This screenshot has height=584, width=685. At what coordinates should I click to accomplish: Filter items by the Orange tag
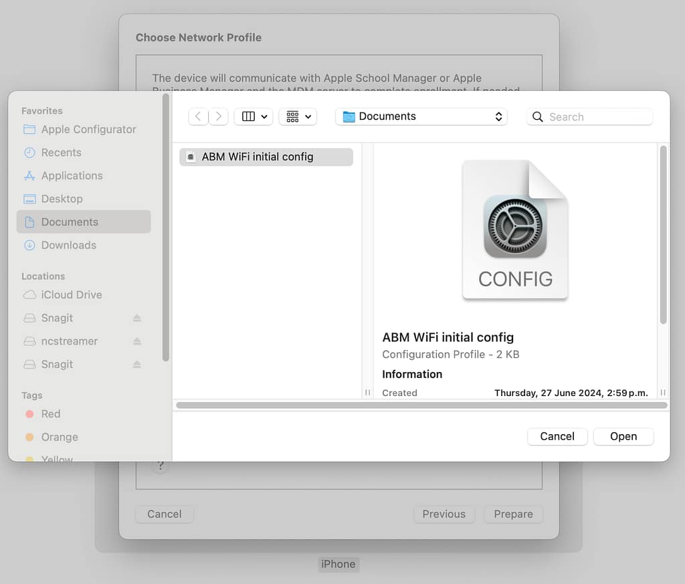coord(58,437)
